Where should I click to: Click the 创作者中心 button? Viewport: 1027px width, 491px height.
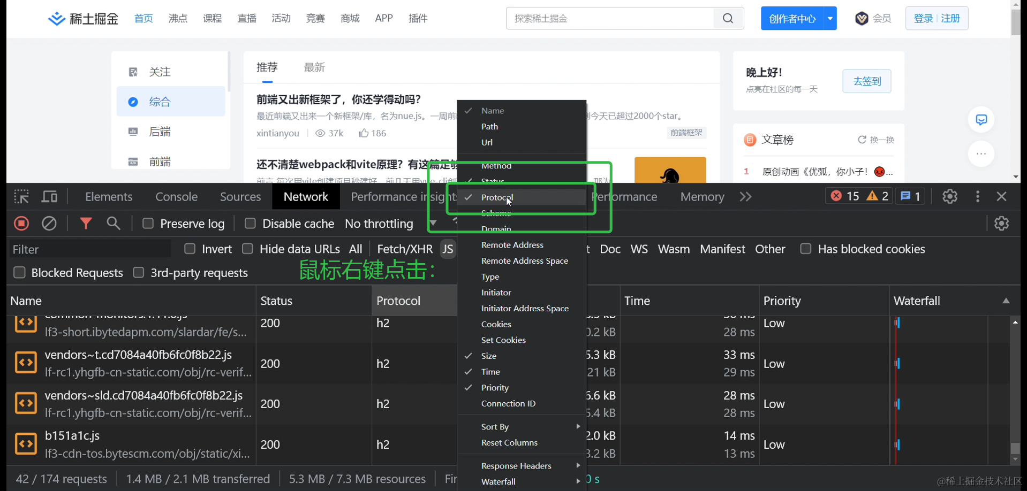792,19
